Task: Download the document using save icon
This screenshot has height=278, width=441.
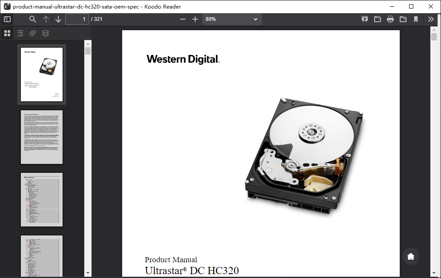Action: click(403, 19)
